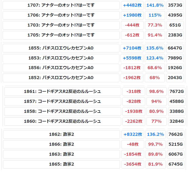Click the +5598枚 value
Viewport: 188px width, 172px height.
coord(132,58)
